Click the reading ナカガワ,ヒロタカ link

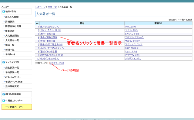[133, 59]
